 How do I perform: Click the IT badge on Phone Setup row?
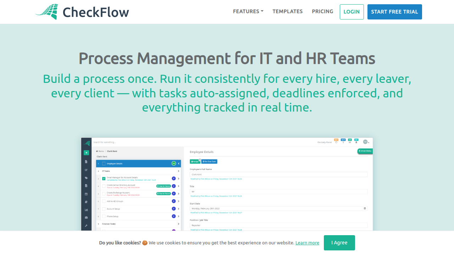click(174, 216)
